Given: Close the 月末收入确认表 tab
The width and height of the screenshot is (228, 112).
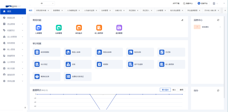Looking at the screenshot, I should pos(218,11).
